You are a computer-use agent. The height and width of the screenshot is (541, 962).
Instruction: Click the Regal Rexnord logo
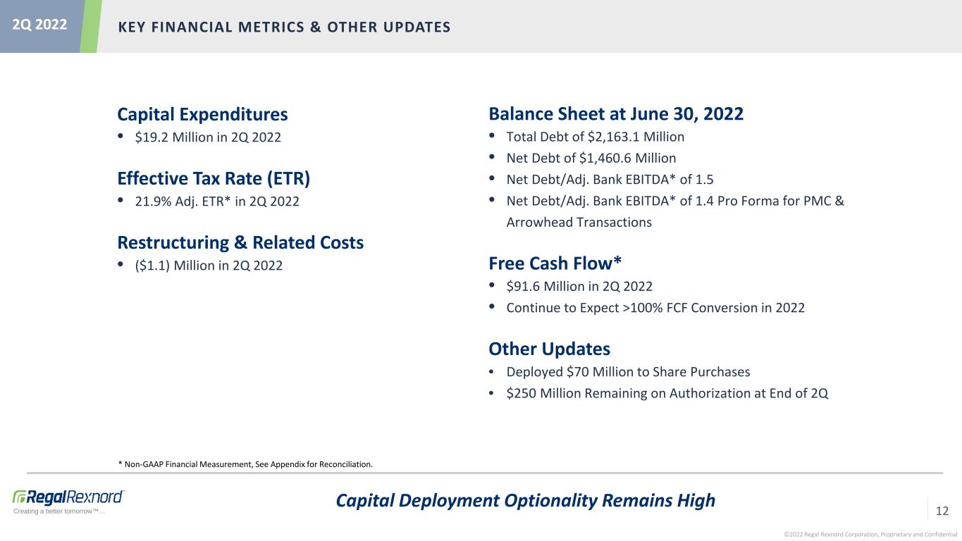[68, 497]
